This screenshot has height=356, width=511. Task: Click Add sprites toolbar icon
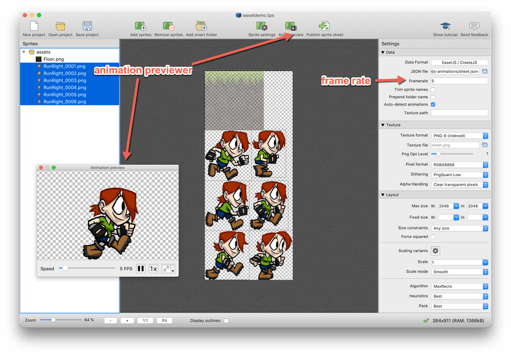pyautogui.click(x=141, y=26)
